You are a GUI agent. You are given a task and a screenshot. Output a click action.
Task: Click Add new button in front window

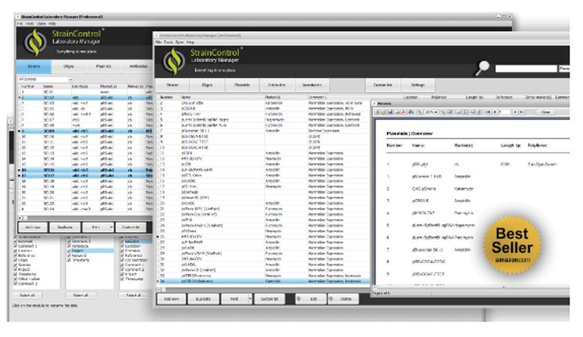[x=171, y=299]
